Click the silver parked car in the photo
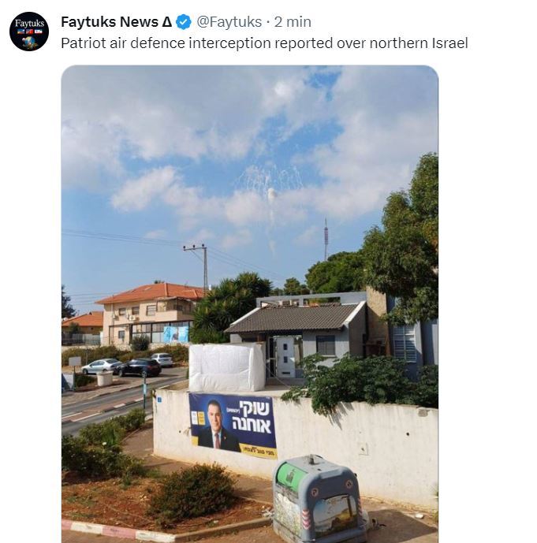537x543 pixels. tap(101, 366)
